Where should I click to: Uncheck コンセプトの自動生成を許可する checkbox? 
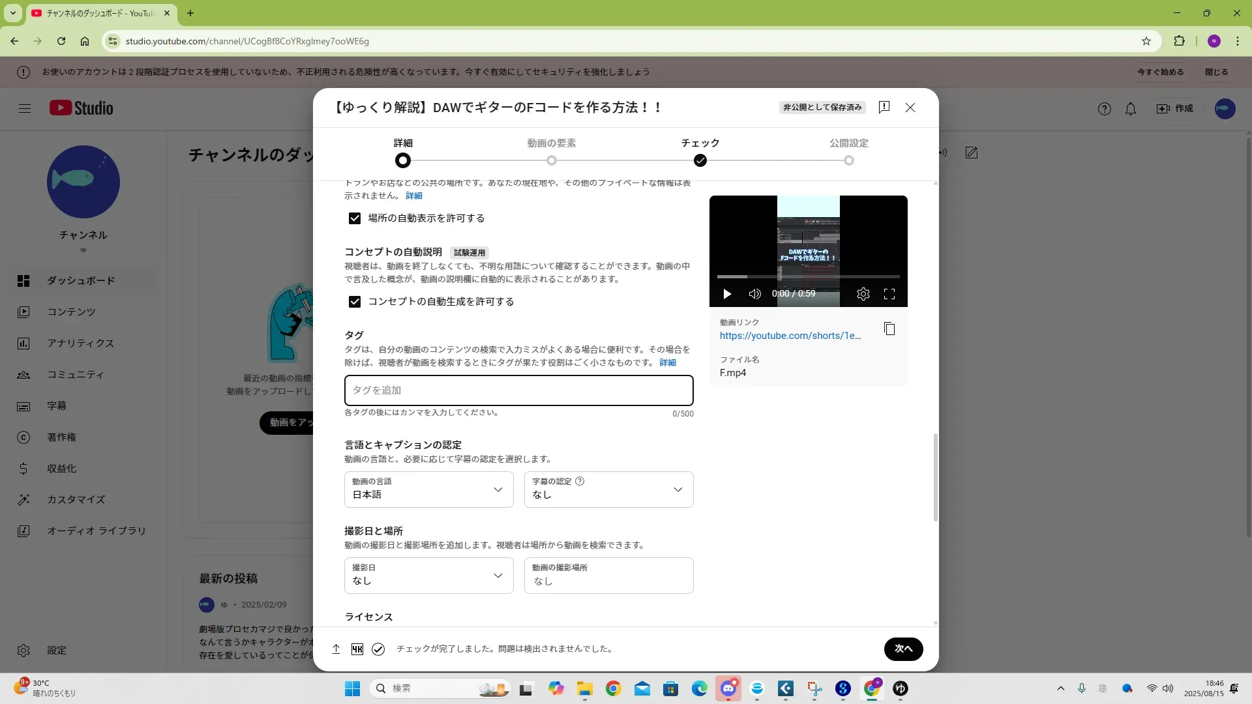tap(355, 302)
